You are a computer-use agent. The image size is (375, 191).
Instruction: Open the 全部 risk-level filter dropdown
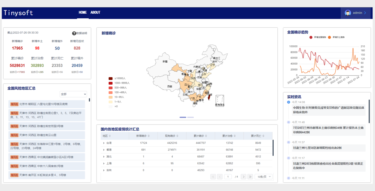73,94
